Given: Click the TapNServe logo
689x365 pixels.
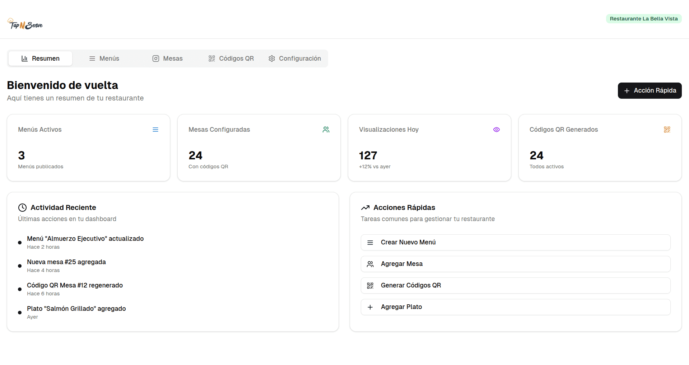Looking at the screenshot, I should (x=25, y=24).
